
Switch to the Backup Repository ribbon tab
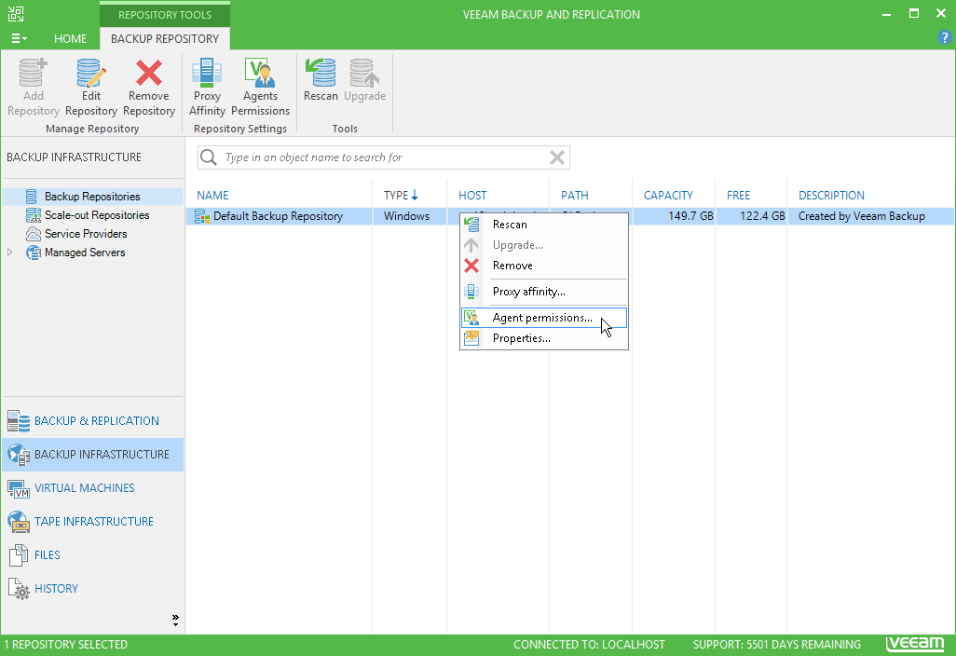click(165, 38)
